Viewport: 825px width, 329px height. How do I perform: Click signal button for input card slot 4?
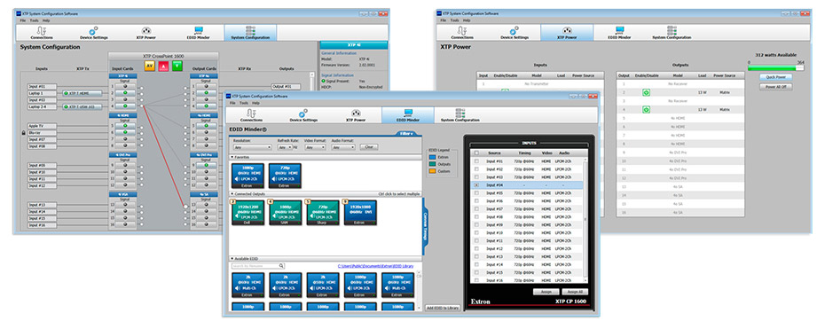coord(125,106)
